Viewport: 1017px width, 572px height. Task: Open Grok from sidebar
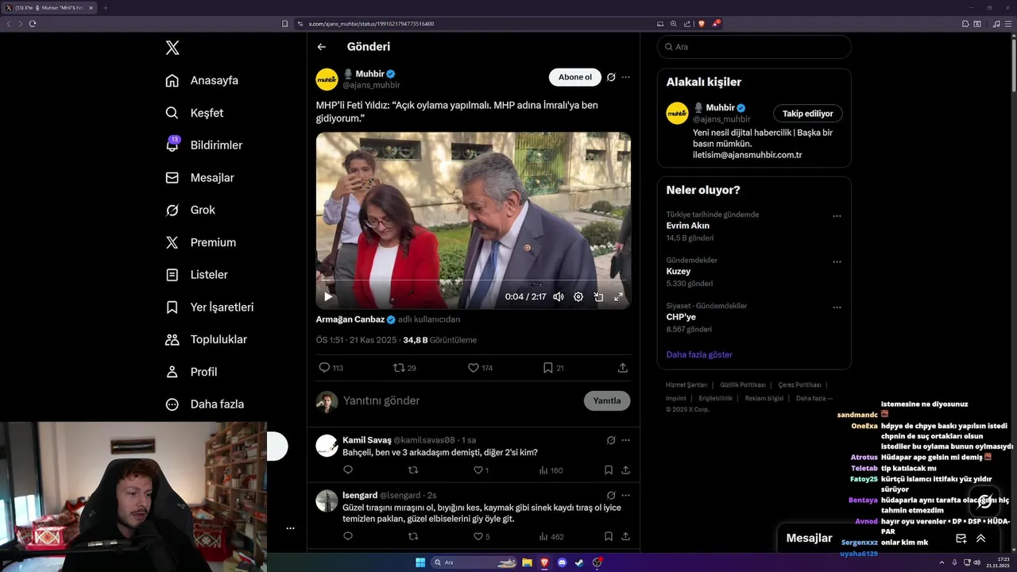(190, 210)
